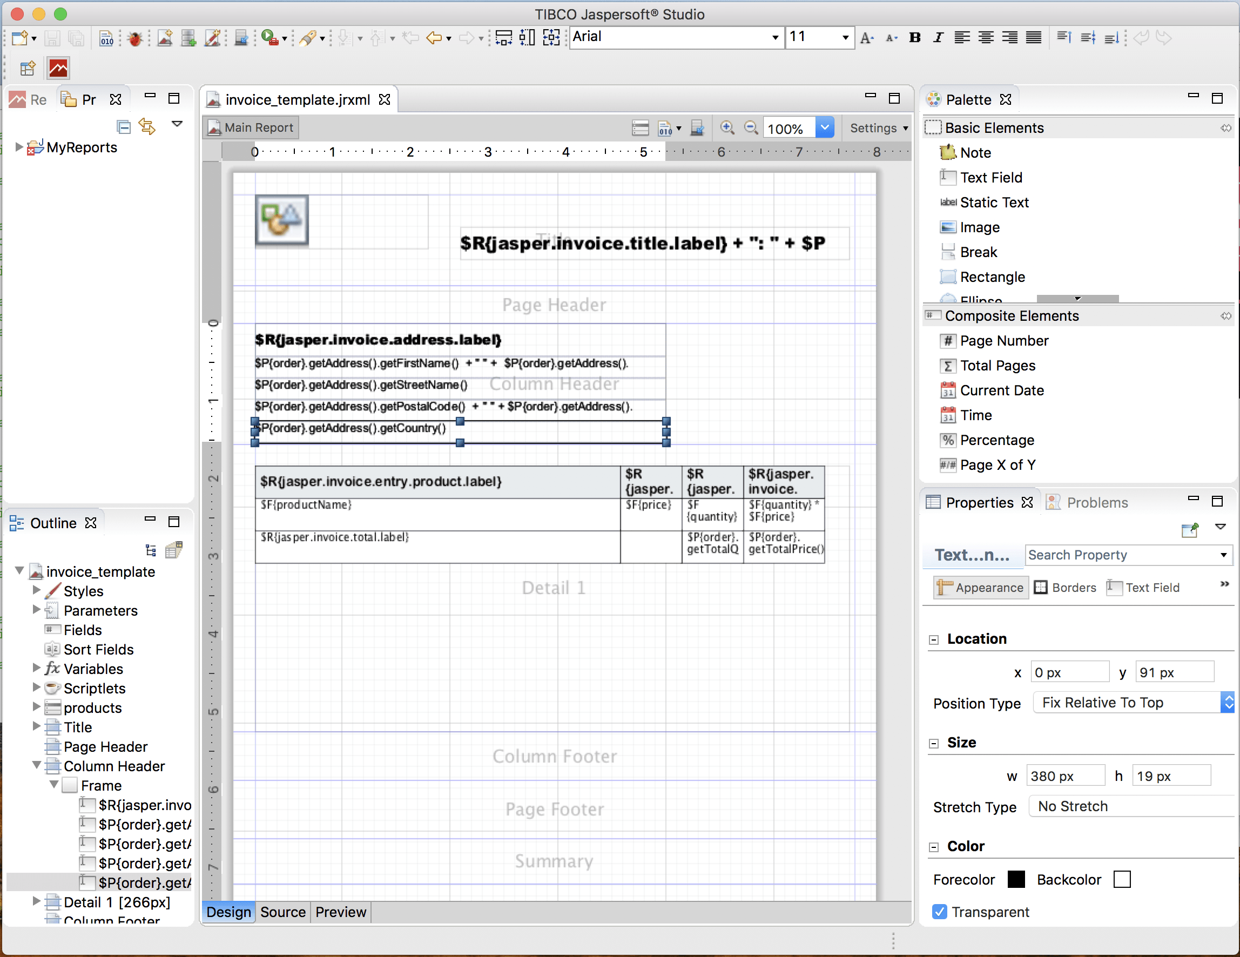
Task: Click the zoom out magnifier icon
Action: pyautogui.click(x=751, y=127)
